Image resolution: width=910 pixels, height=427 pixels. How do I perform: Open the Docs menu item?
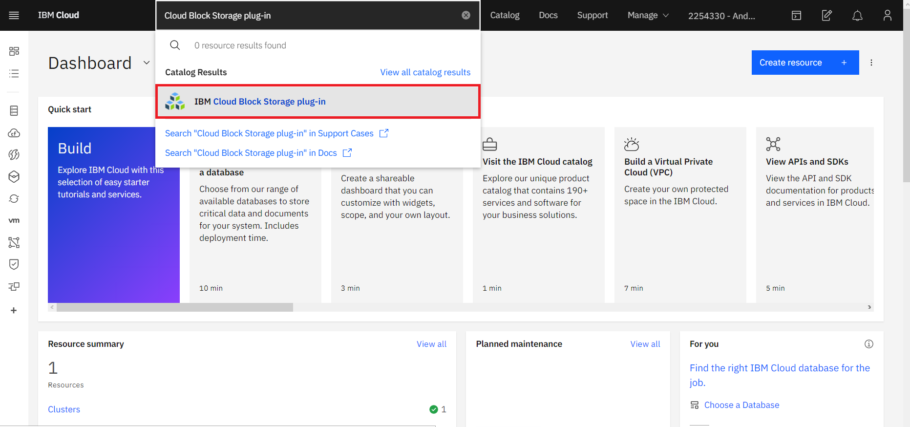click(x=548, y=15)
